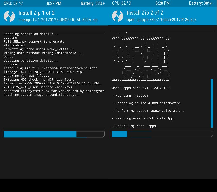217x192 pixels.
Task: Tap the TWRP logo in left screen header
Action: coord(9,16)
